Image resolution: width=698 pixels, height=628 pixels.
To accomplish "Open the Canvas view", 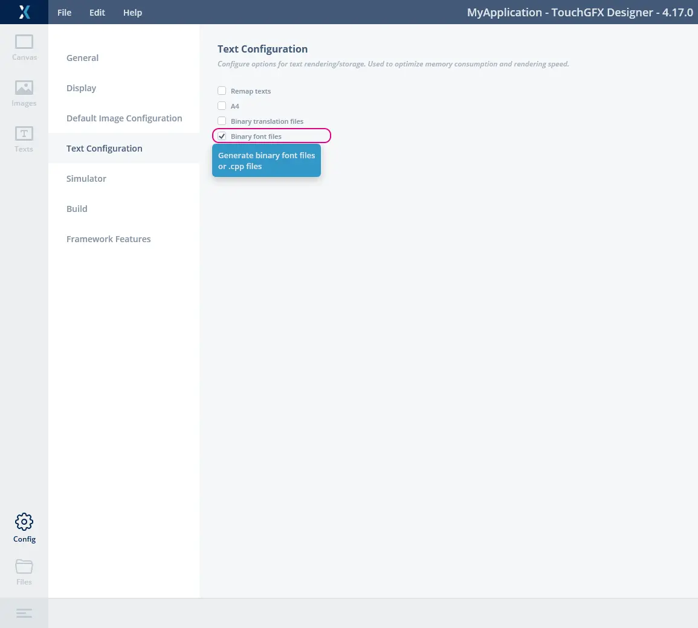I will click(24, 47).
